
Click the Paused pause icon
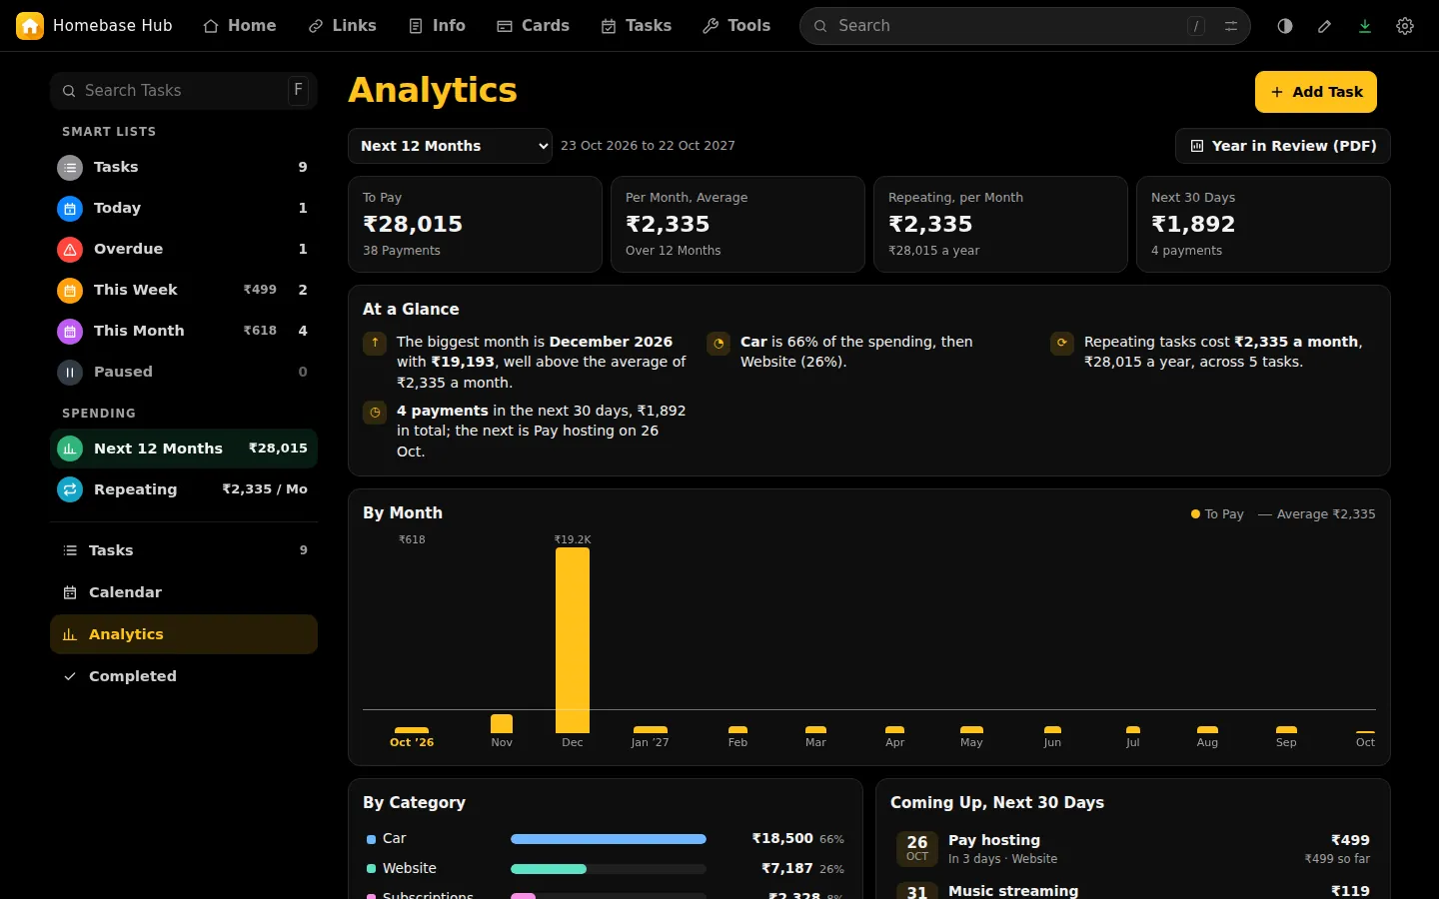pos(70,373)
